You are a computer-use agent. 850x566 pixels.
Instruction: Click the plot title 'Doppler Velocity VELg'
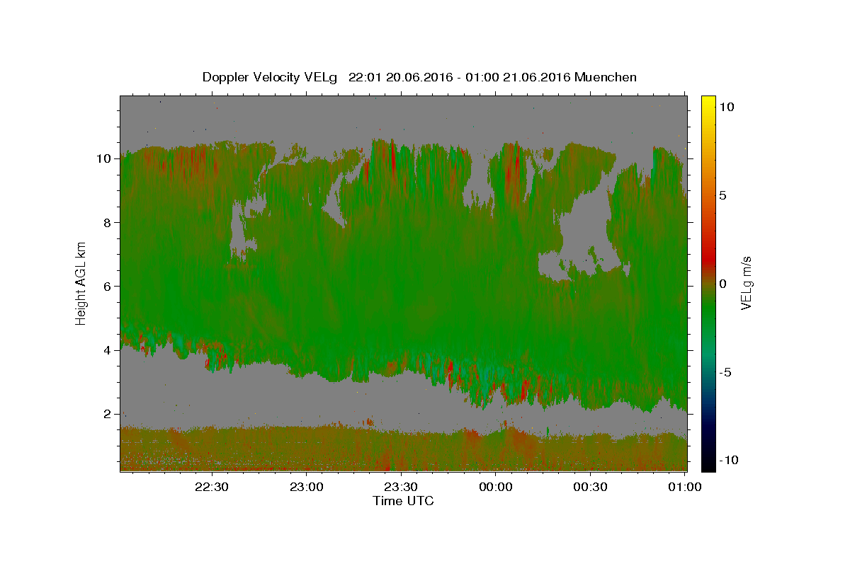(x=271, y=77)
